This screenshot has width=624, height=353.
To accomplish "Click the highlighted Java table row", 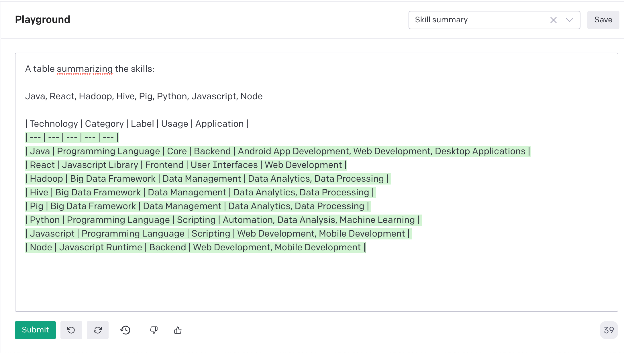I will click(x=277, y=151).
